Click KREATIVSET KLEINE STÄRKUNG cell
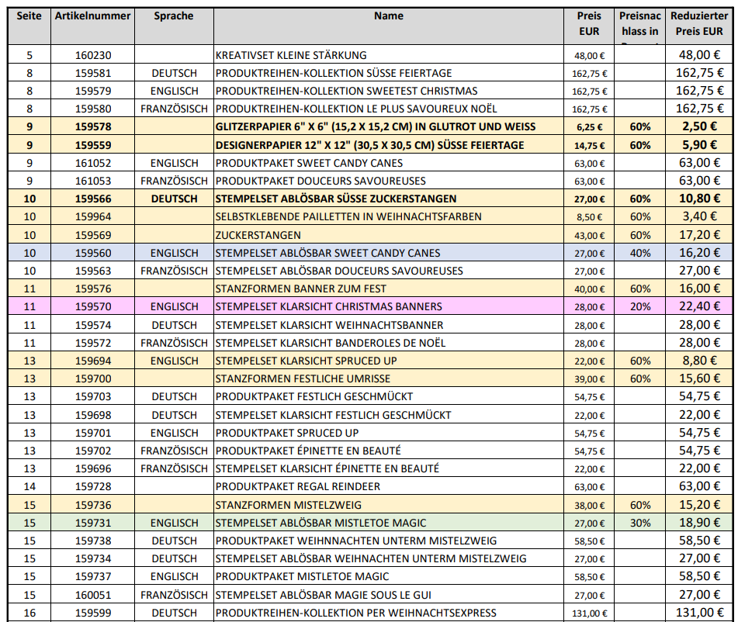Screen dimensions: 738x622 pos(389,55)
